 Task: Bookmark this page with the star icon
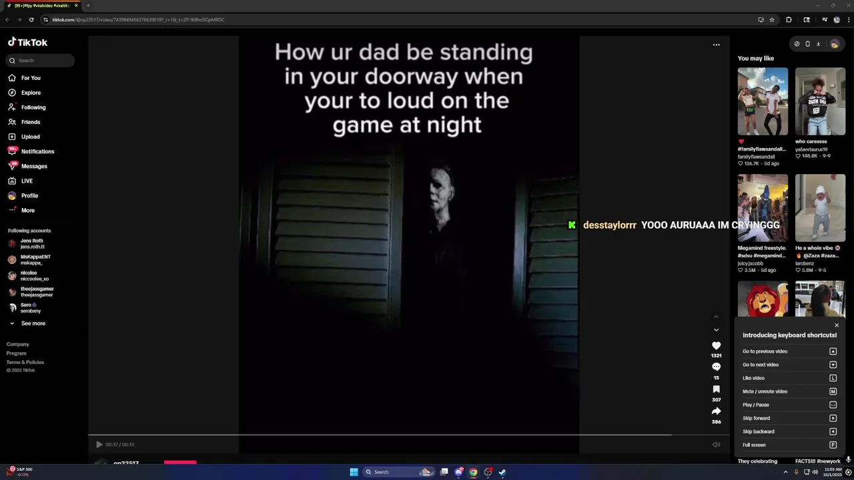(x=772, y=19)
